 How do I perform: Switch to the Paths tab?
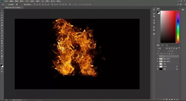coord(167,45)
